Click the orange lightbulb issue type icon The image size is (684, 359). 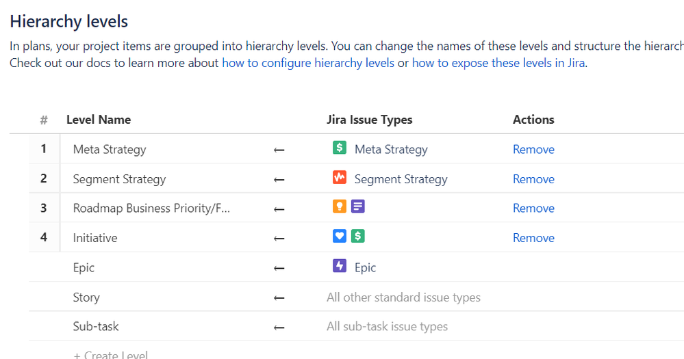[x=339, y=207]
